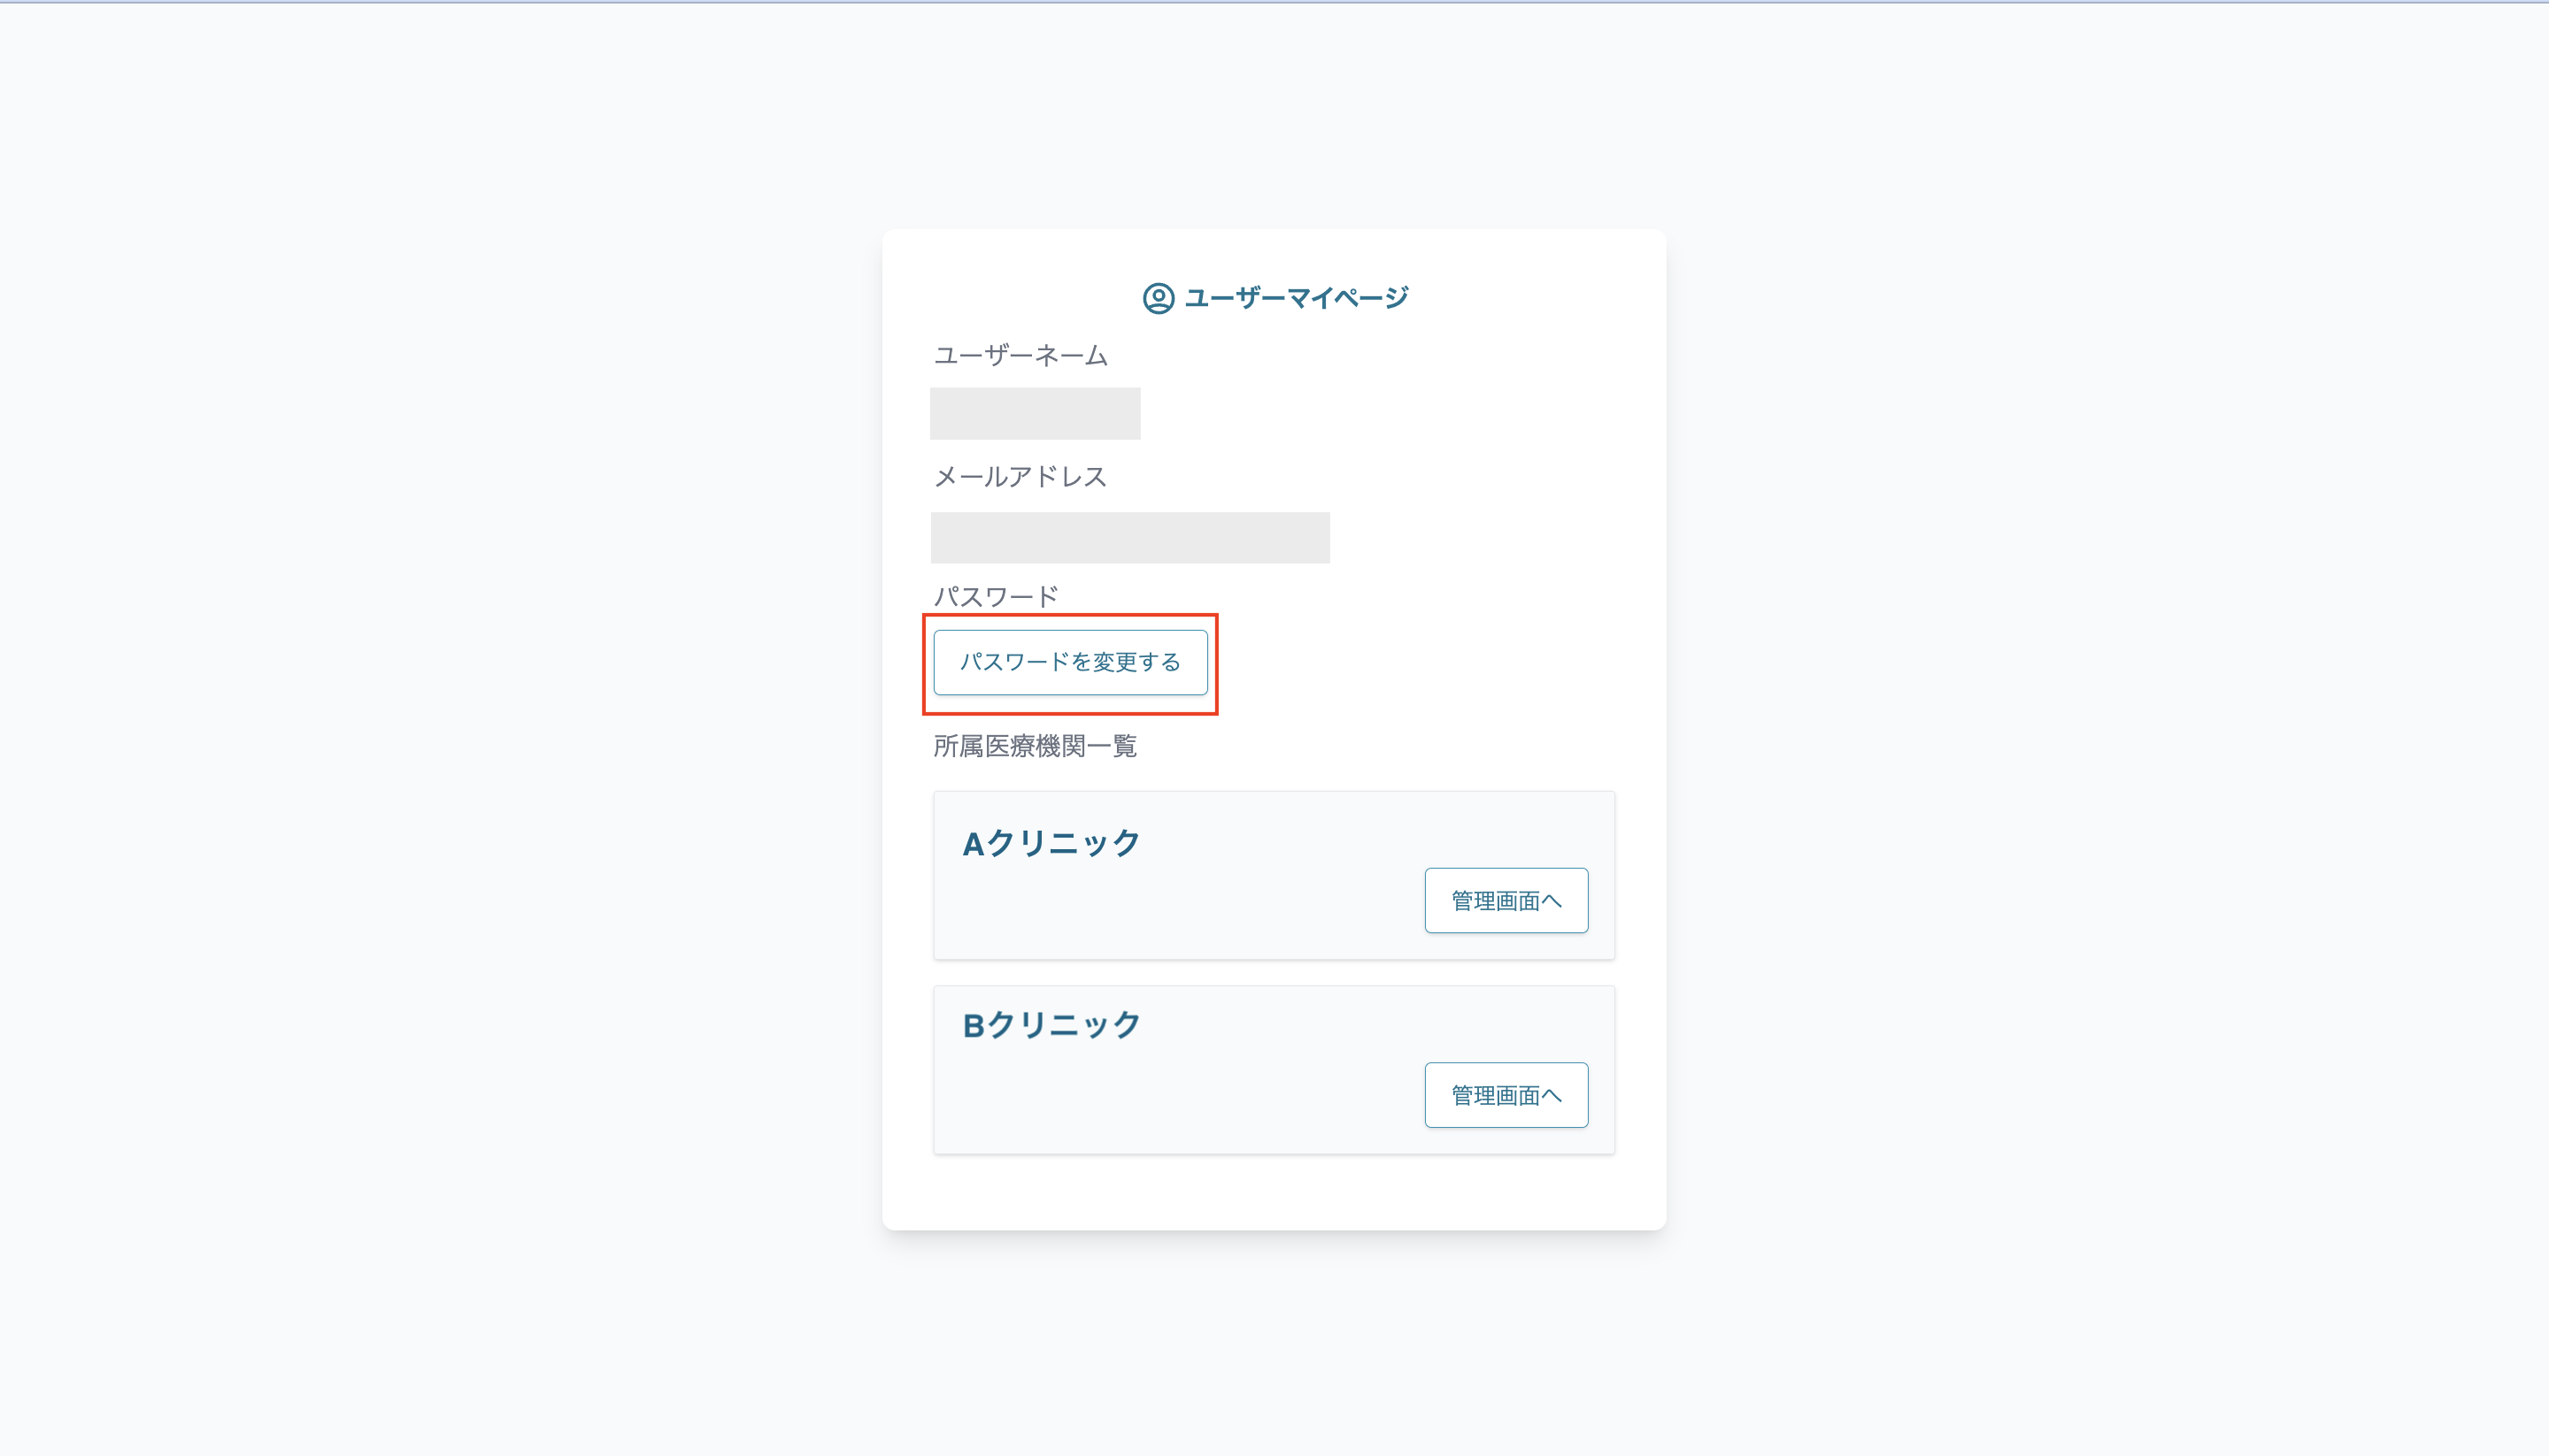
Task: Select the Aクリニック clinic name
Action: (1051, 844)
